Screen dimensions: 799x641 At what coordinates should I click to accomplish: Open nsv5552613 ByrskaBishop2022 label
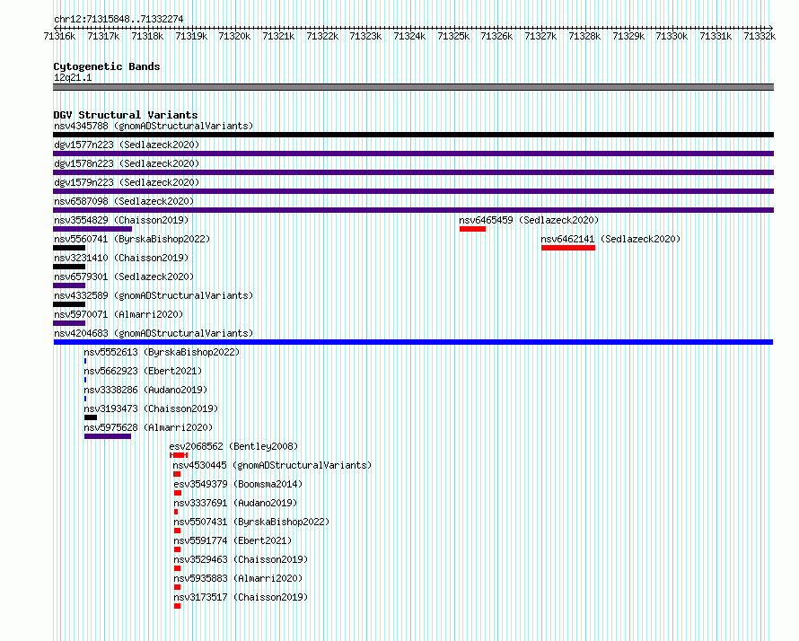click(x=162, y=352)
